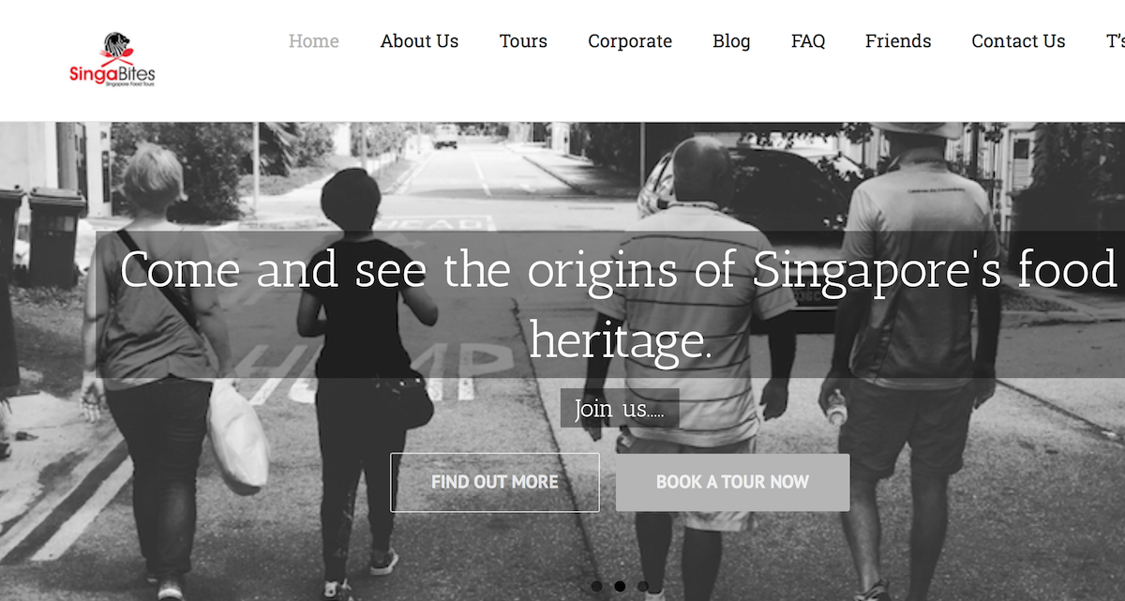
Task: Click the FIND OUT MORE button
Action: 495,482
